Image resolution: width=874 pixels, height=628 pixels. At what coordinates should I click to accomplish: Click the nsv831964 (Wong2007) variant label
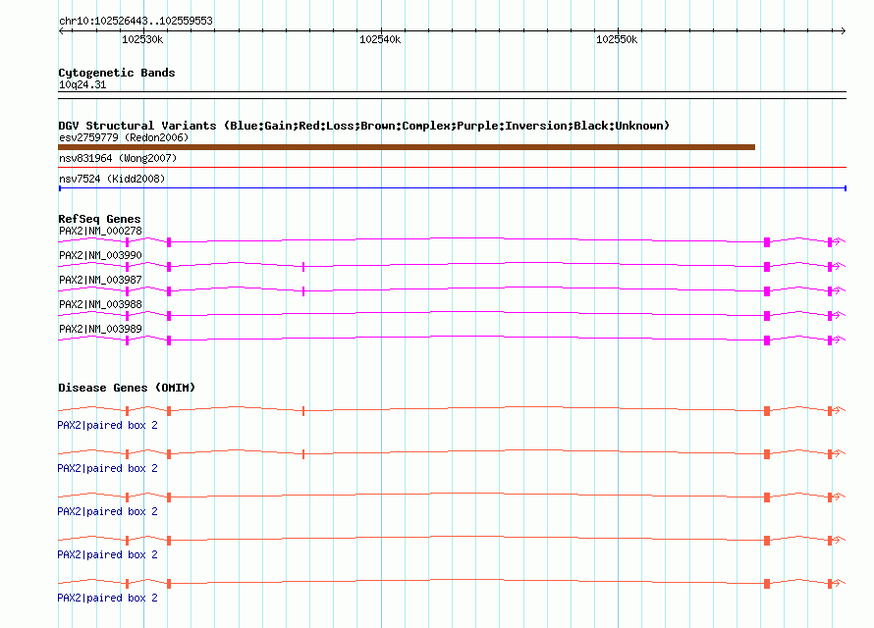click(x=118, y=158)
